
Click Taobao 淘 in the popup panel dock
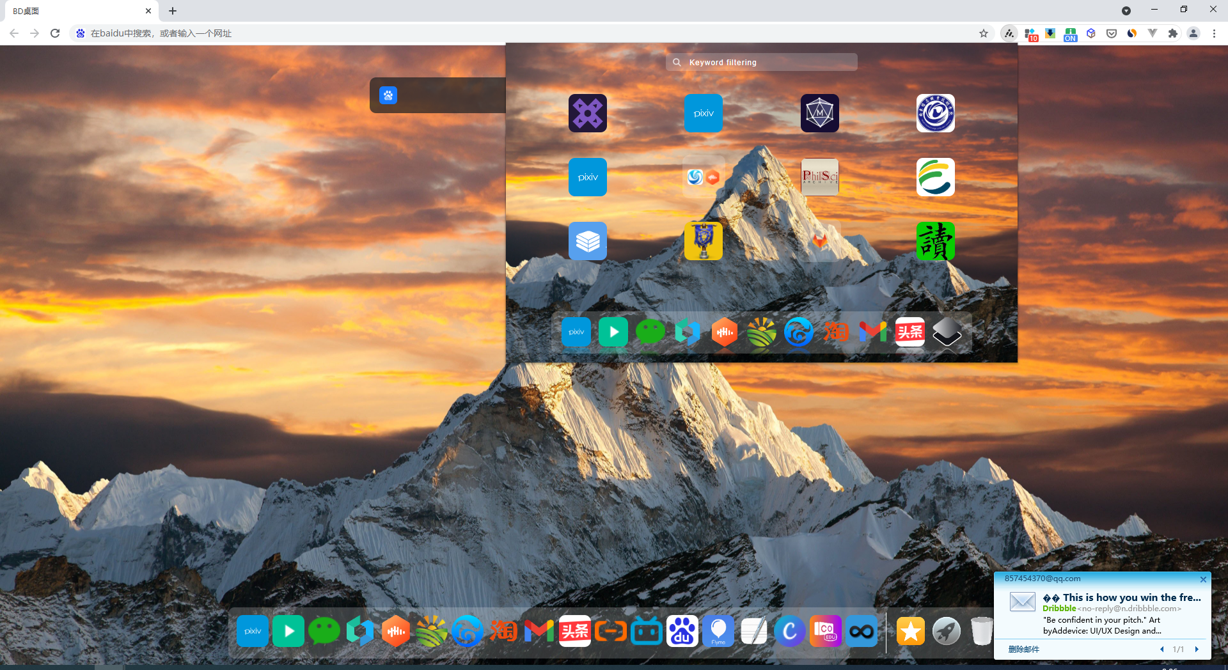pos(835,332)
